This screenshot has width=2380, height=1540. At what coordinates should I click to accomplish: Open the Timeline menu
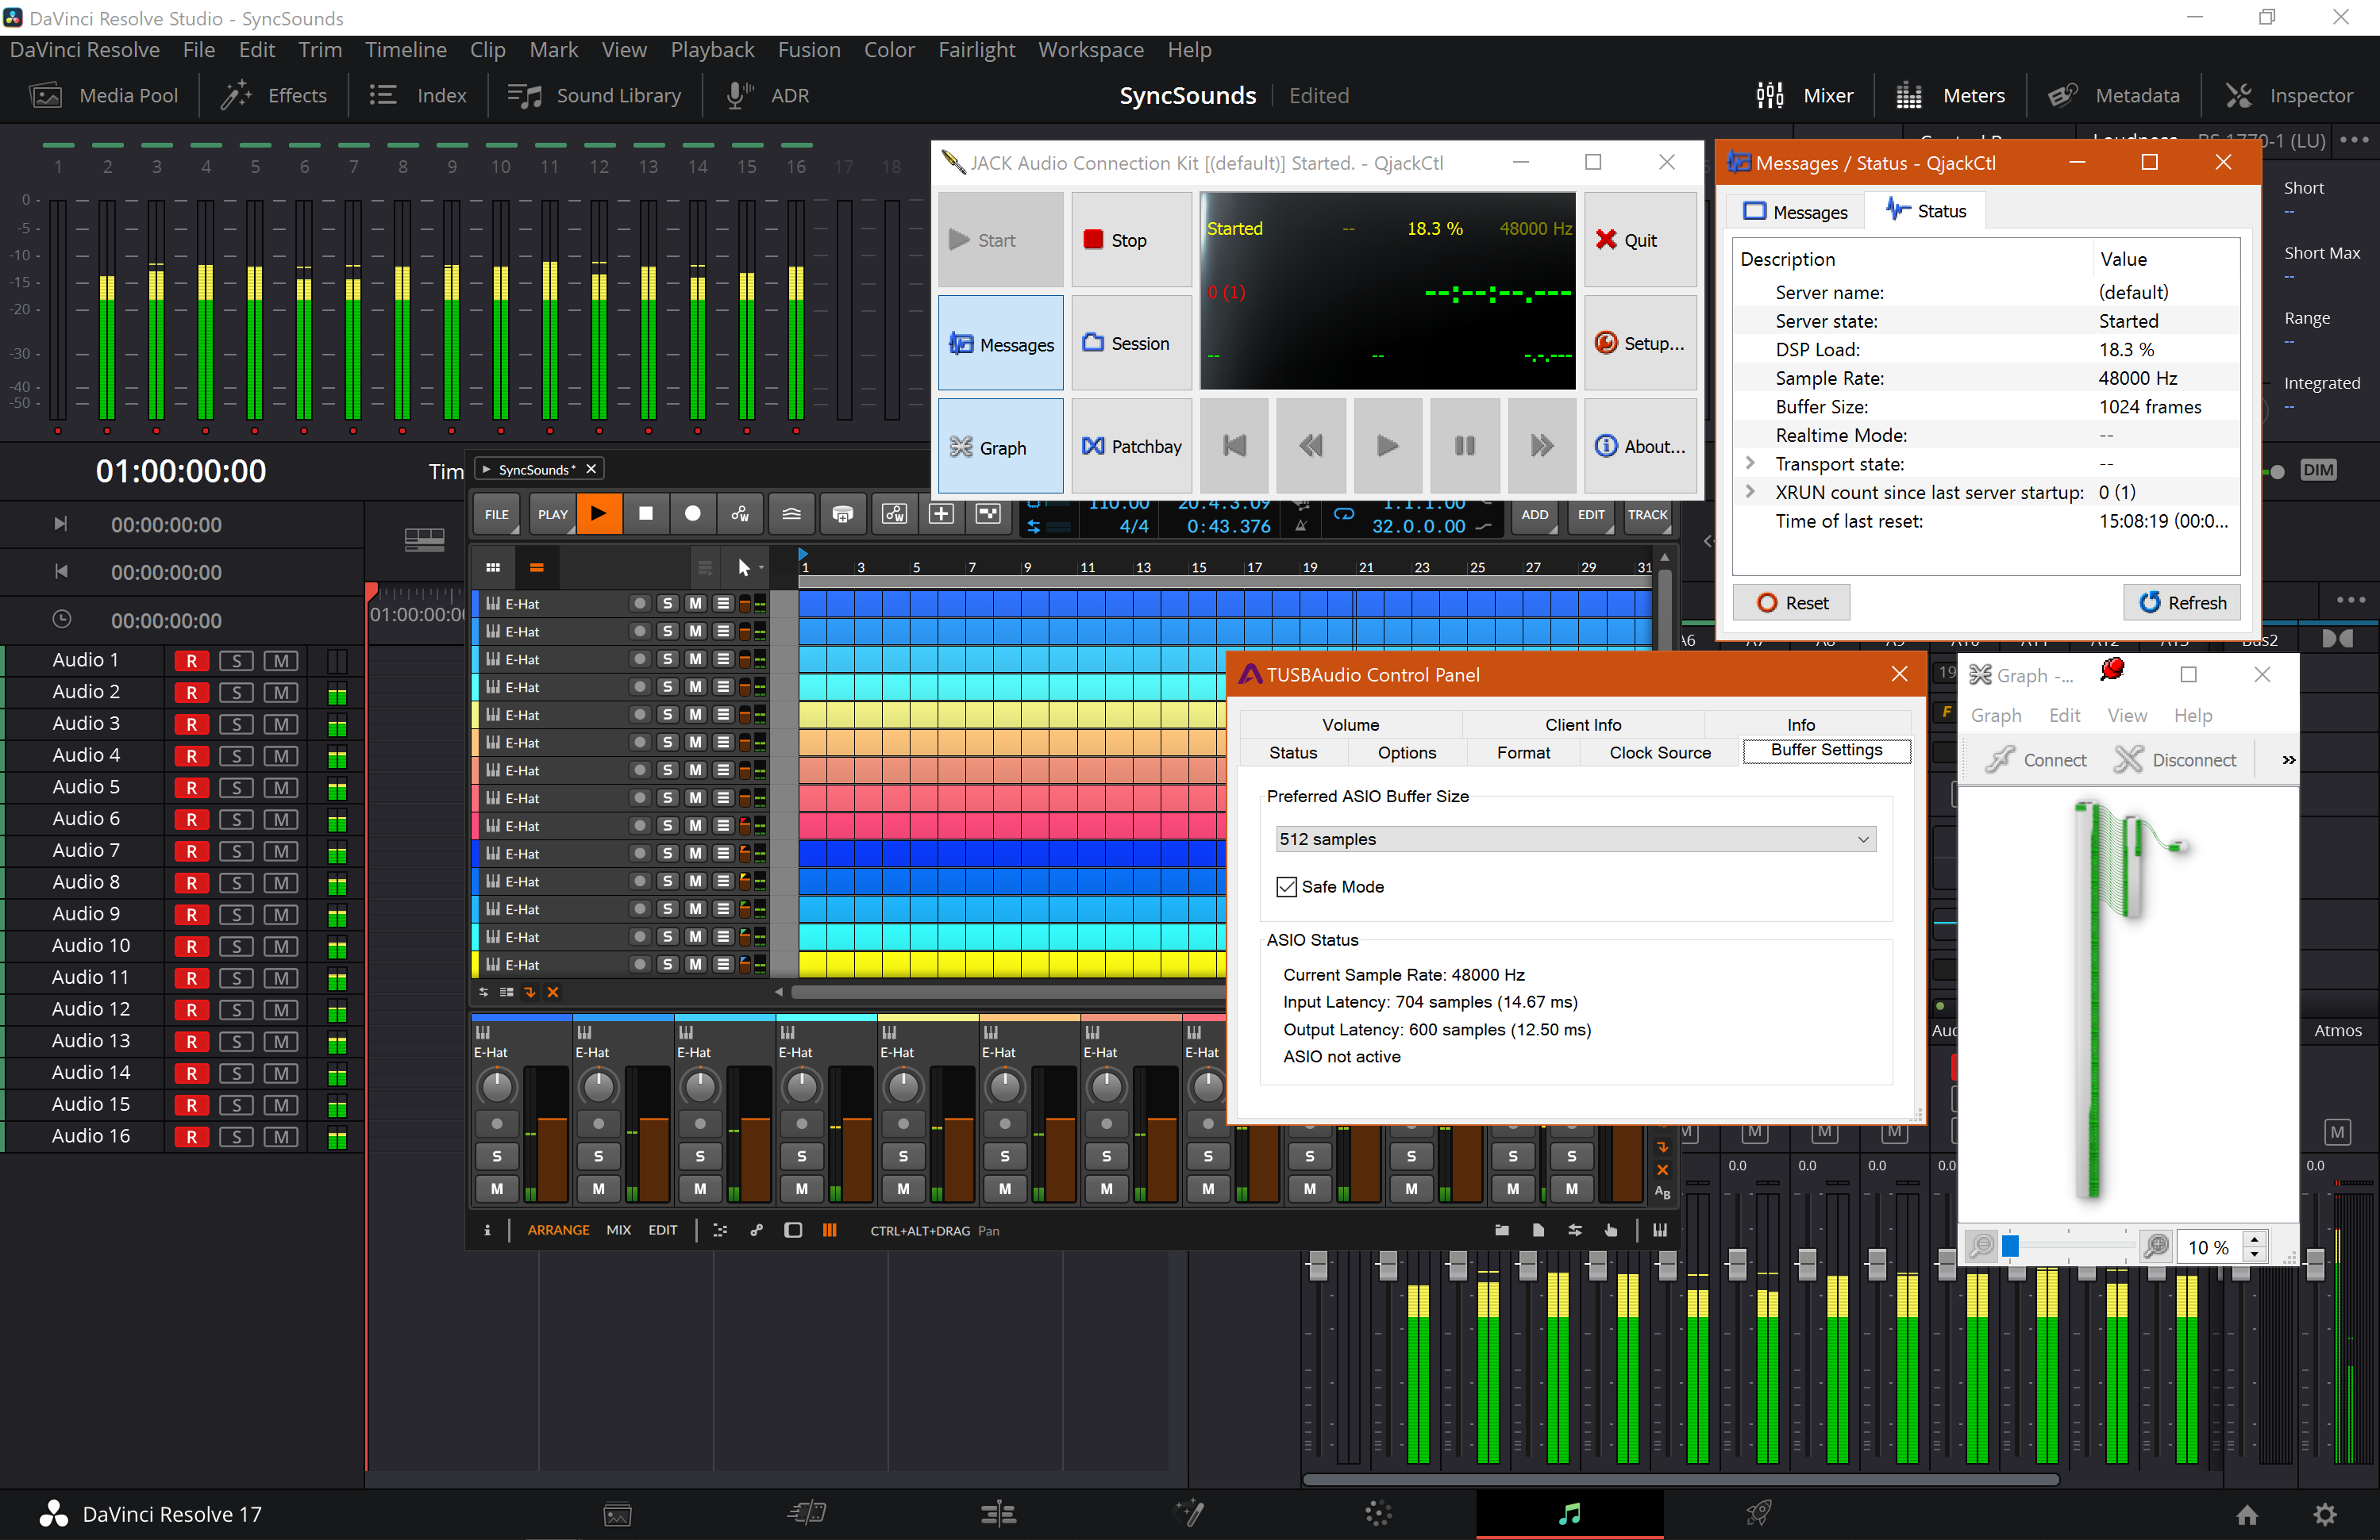coord(405,49)
